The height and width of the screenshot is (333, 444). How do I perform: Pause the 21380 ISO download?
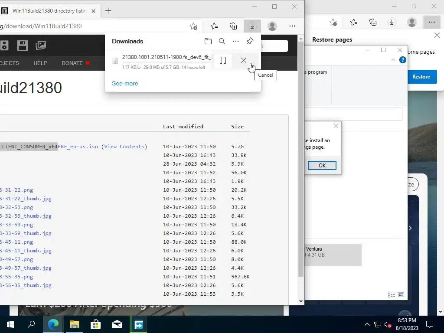(x=222, y=60)
